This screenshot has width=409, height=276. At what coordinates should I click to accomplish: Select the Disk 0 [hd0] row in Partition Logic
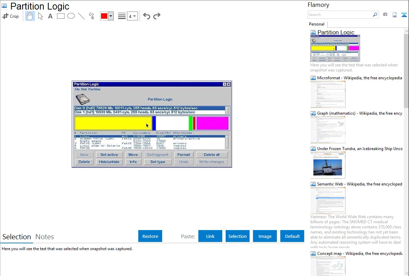[150, 108]
